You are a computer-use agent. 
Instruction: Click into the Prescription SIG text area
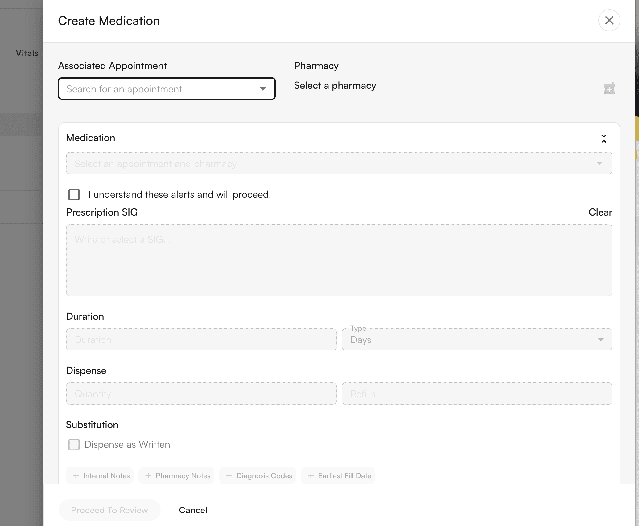[x=339, y=260]
